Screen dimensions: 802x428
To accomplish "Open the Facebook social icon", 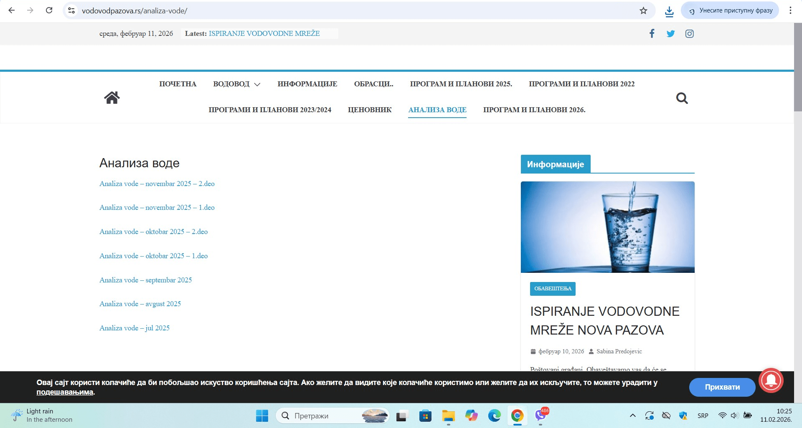I will point(652,34).
